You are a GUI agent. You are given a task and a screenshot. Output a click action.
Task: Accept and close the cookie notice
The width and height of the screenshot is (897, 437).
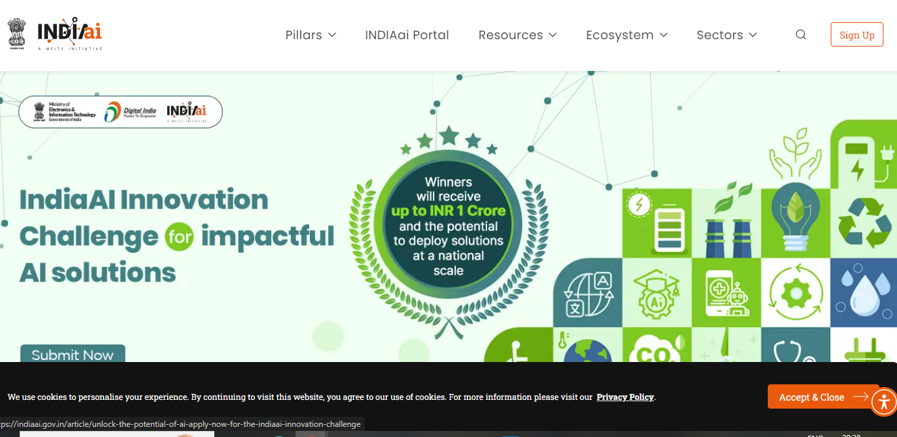(823, 396)
